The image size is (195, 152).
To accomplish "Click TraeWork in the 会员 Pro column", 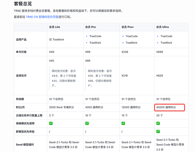I will coord(95,43).
